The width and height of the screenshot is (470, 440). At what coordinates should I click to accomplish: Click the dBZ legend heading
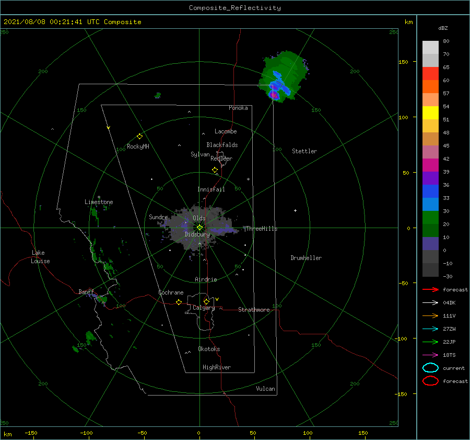click(x=443, y=28)
